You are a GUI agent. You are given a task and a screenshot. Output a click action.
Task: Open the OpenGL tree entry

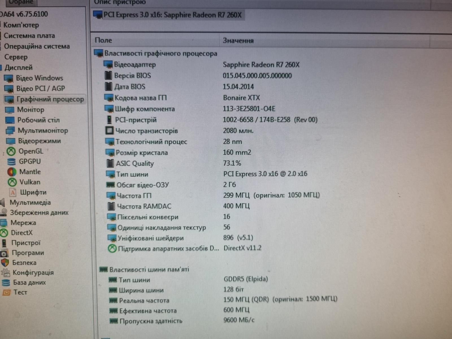click(x=31, y=151)
